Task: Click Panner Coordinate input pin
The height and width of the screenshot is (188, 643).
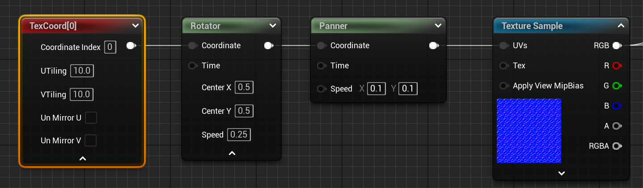Action: click(321, 46)
